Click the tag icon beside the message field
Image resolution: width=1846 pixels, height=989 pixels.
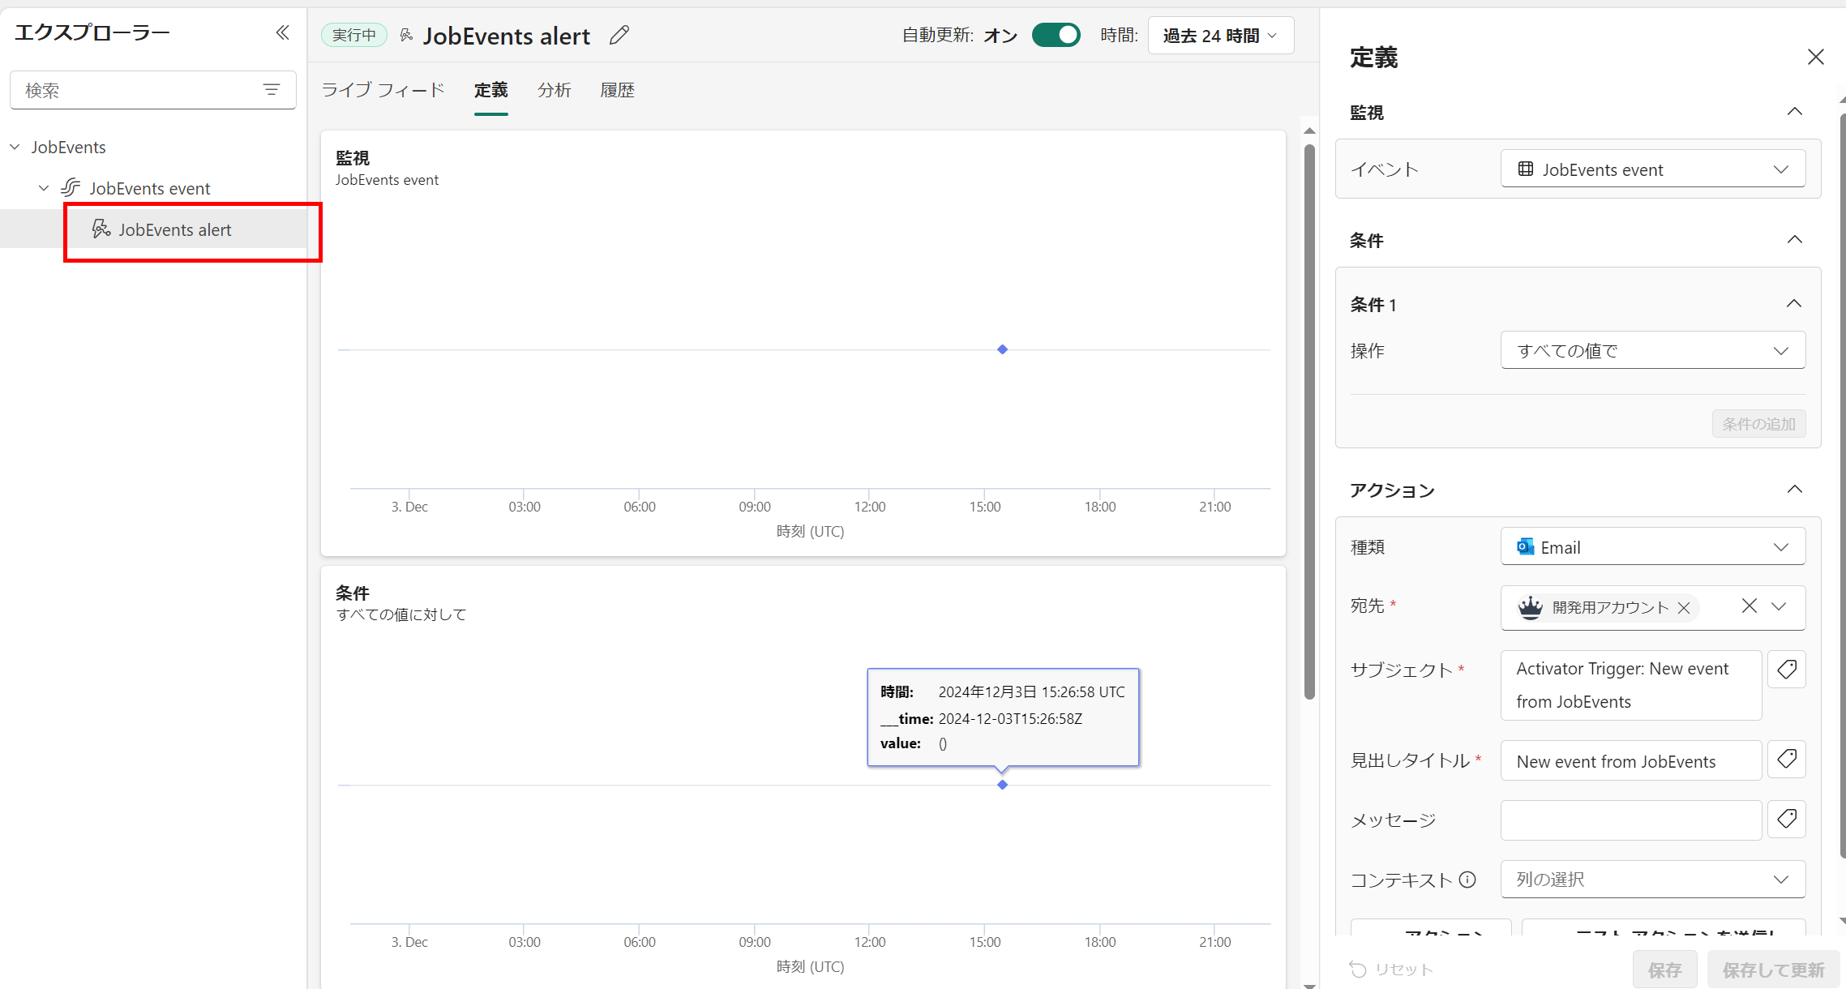pos(1787,820)
